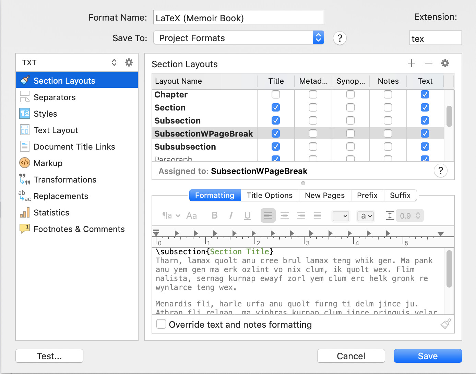Check Notes for SubsectionWPageBreak row

pos(388,133)
